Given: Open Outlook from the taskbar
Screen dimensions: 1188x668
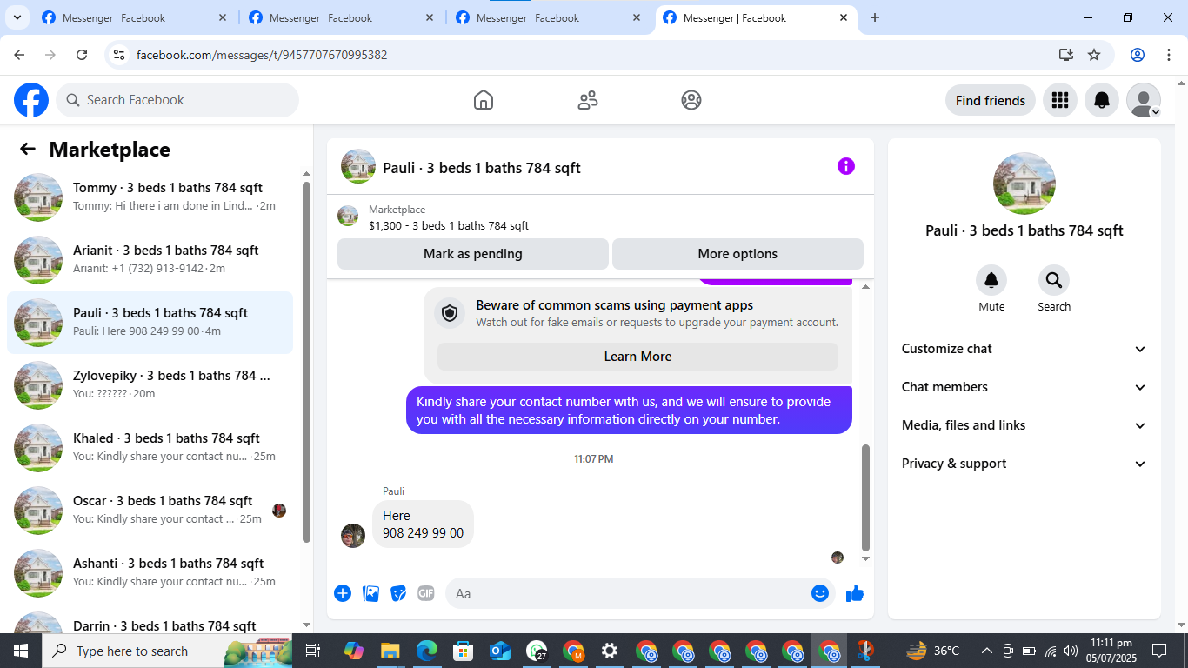Looking at the screenshot, I should (499, 651).
